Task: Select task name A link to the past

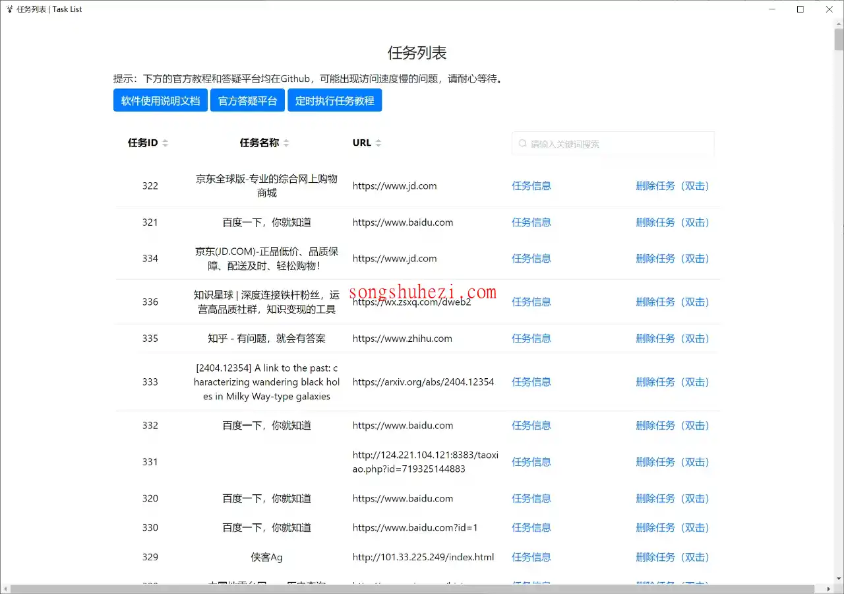Action: point(266,382)
